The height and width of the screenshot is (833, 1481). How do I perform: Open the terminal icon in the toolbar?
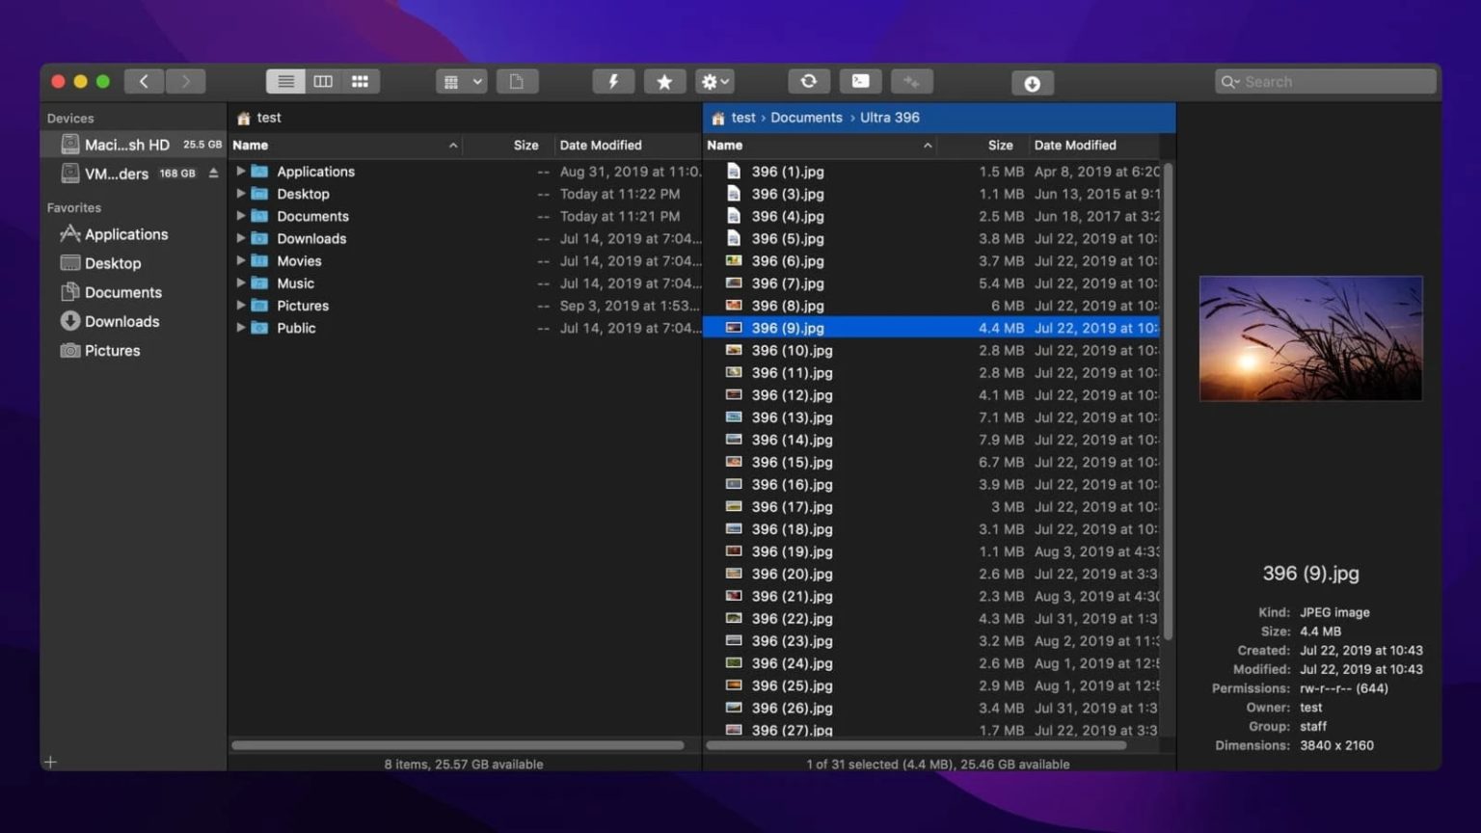860,81
